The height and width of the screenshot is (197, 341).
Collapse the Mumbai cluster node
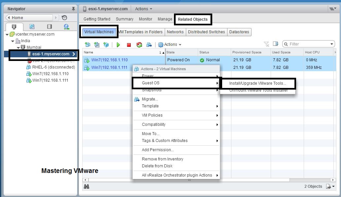click(18, 47)
